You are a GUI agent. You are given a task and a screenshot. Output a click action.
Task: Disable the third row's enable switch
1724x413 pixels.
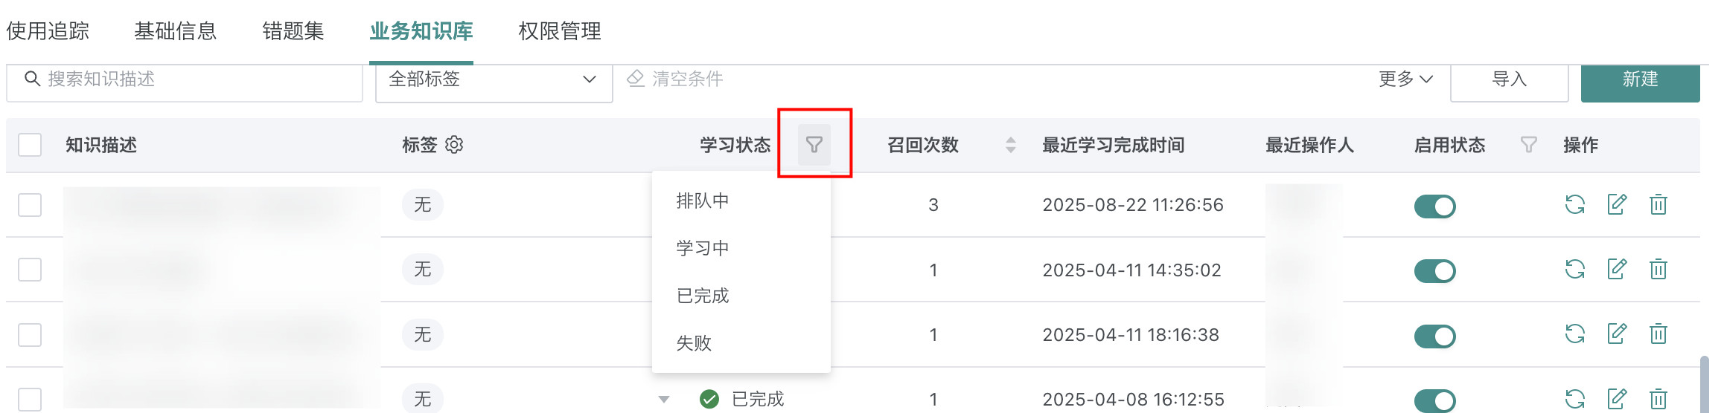1434,336
